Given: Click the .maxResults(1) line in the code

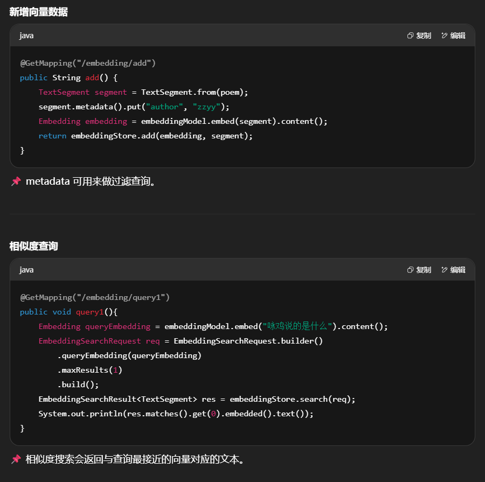Looking at the screenshot, I should click(90, 370).
